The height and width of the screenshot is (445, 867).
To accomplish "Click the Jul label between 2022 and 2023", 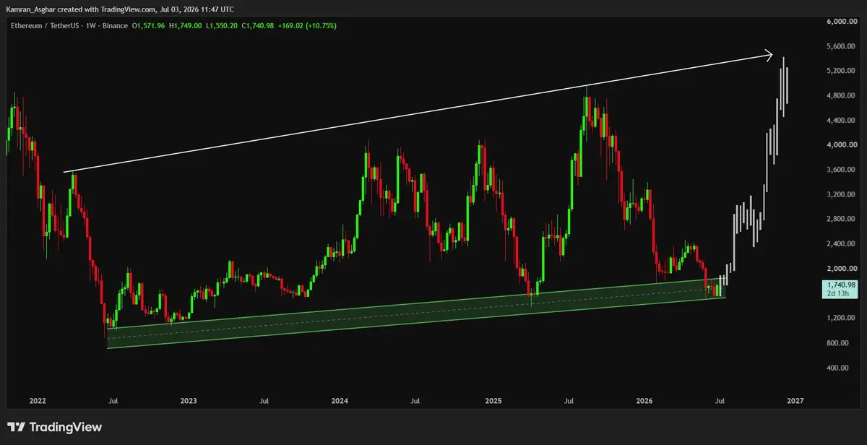I will tap(113, 400).
